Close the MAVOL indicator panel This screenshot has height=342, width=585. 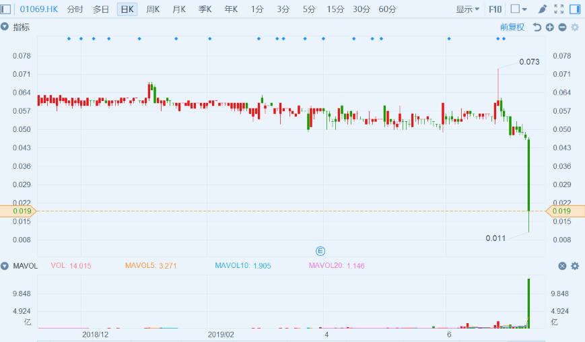(562, 266)
